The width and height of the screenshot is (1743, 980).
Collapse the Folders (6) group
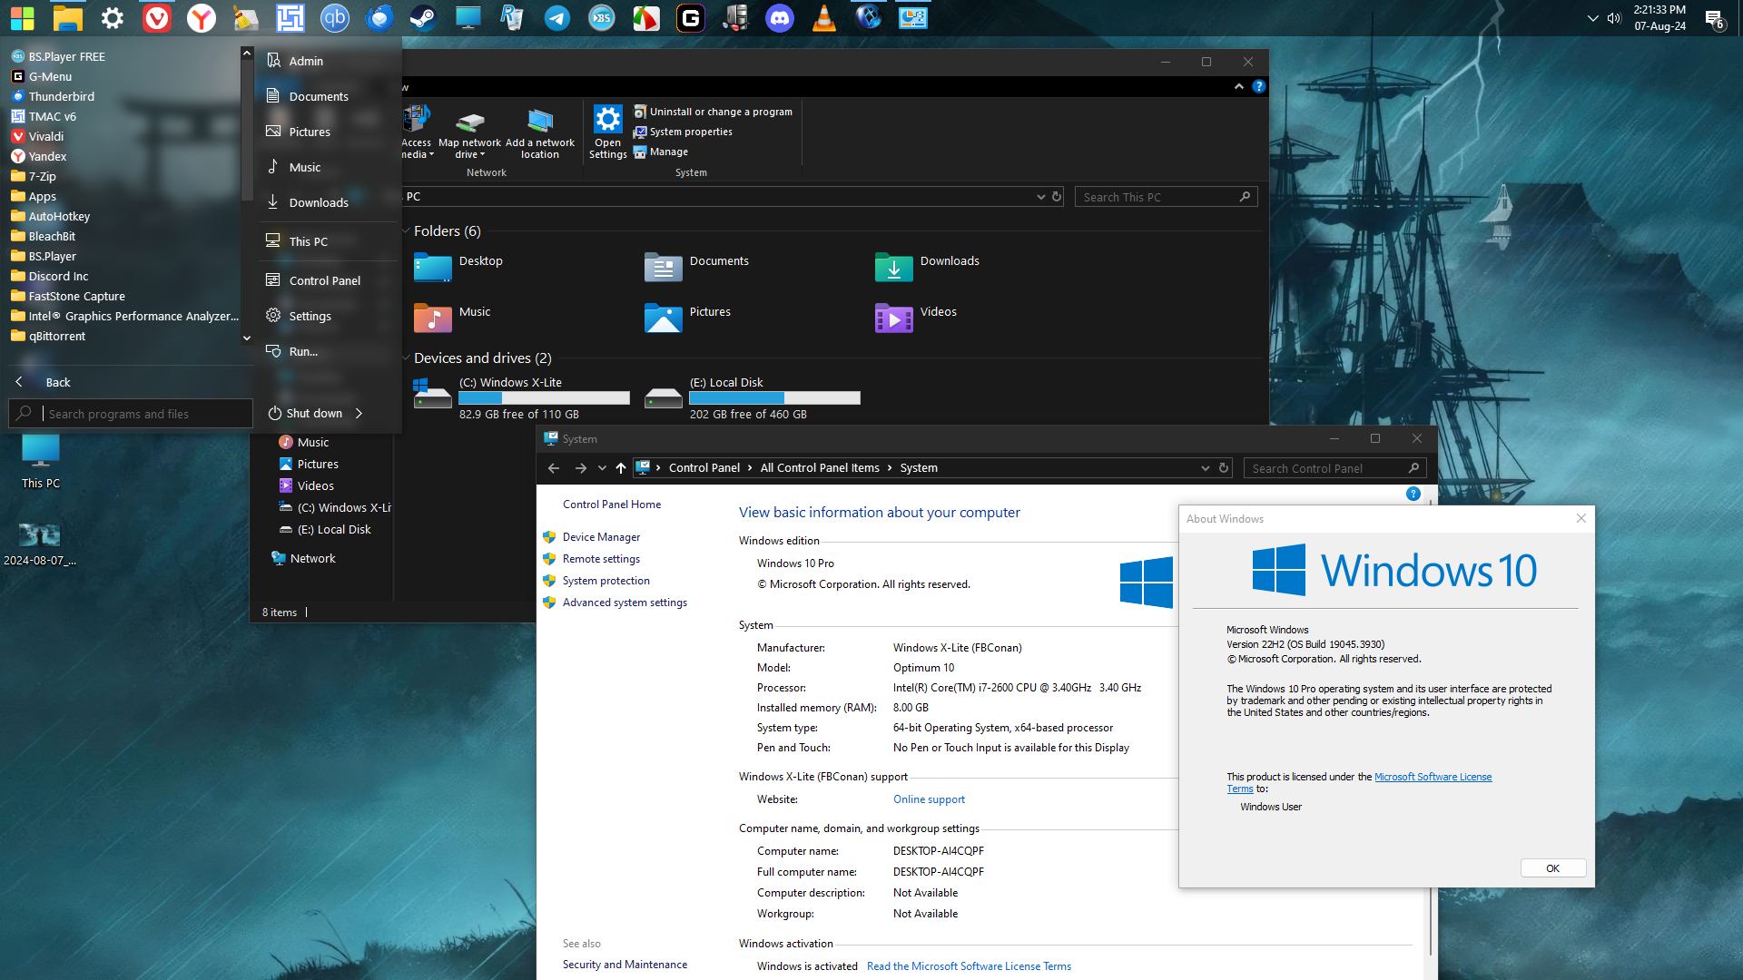tap(406, 231)
